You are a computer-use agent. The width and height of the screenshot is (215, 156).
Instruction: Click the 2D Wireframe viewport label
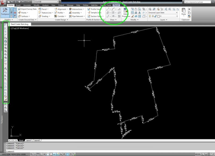pos(23,28)
